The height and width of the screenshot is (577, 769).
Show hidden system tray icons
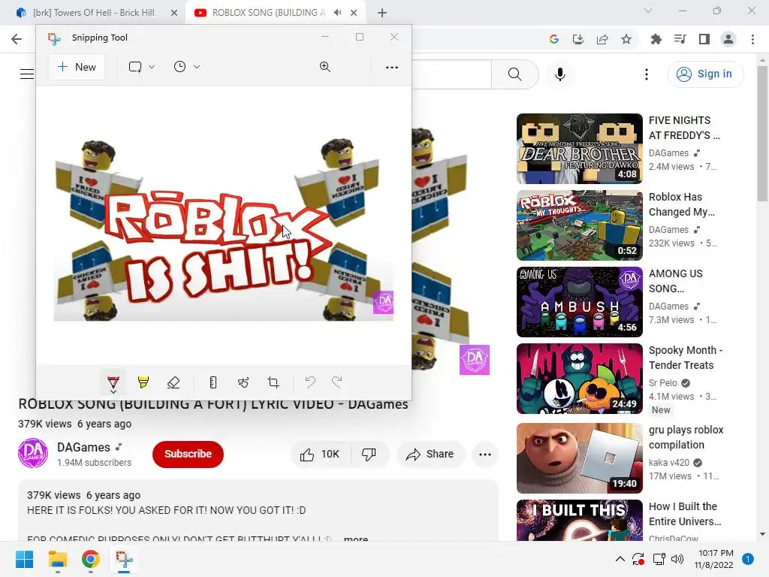pyautogui.click(x=620, y=559)
